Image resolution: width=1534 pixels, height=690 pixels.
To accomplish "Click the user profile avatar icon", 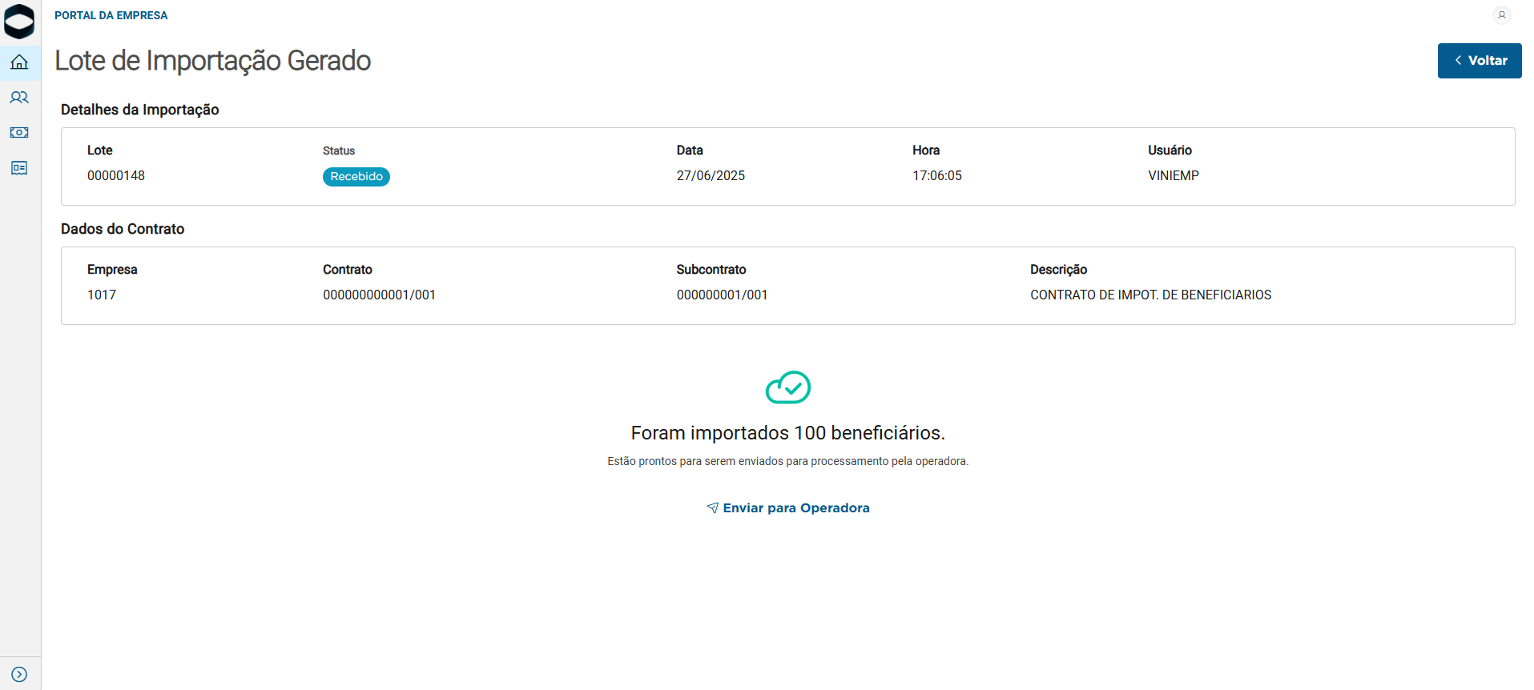I will click(x=1502, y=15).
